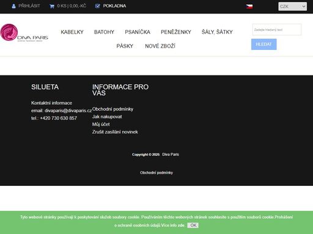Accept cookies with OK button
Image resolution: width=313 pixels, height=234 pixels.
(193, 225)
